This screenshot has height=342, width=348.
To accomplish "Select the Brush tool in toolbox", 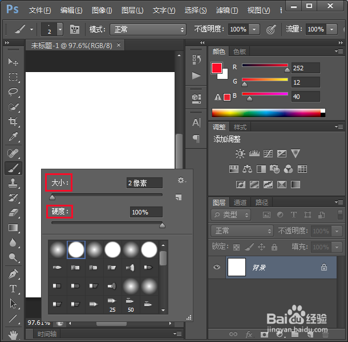I will point(13,168).
